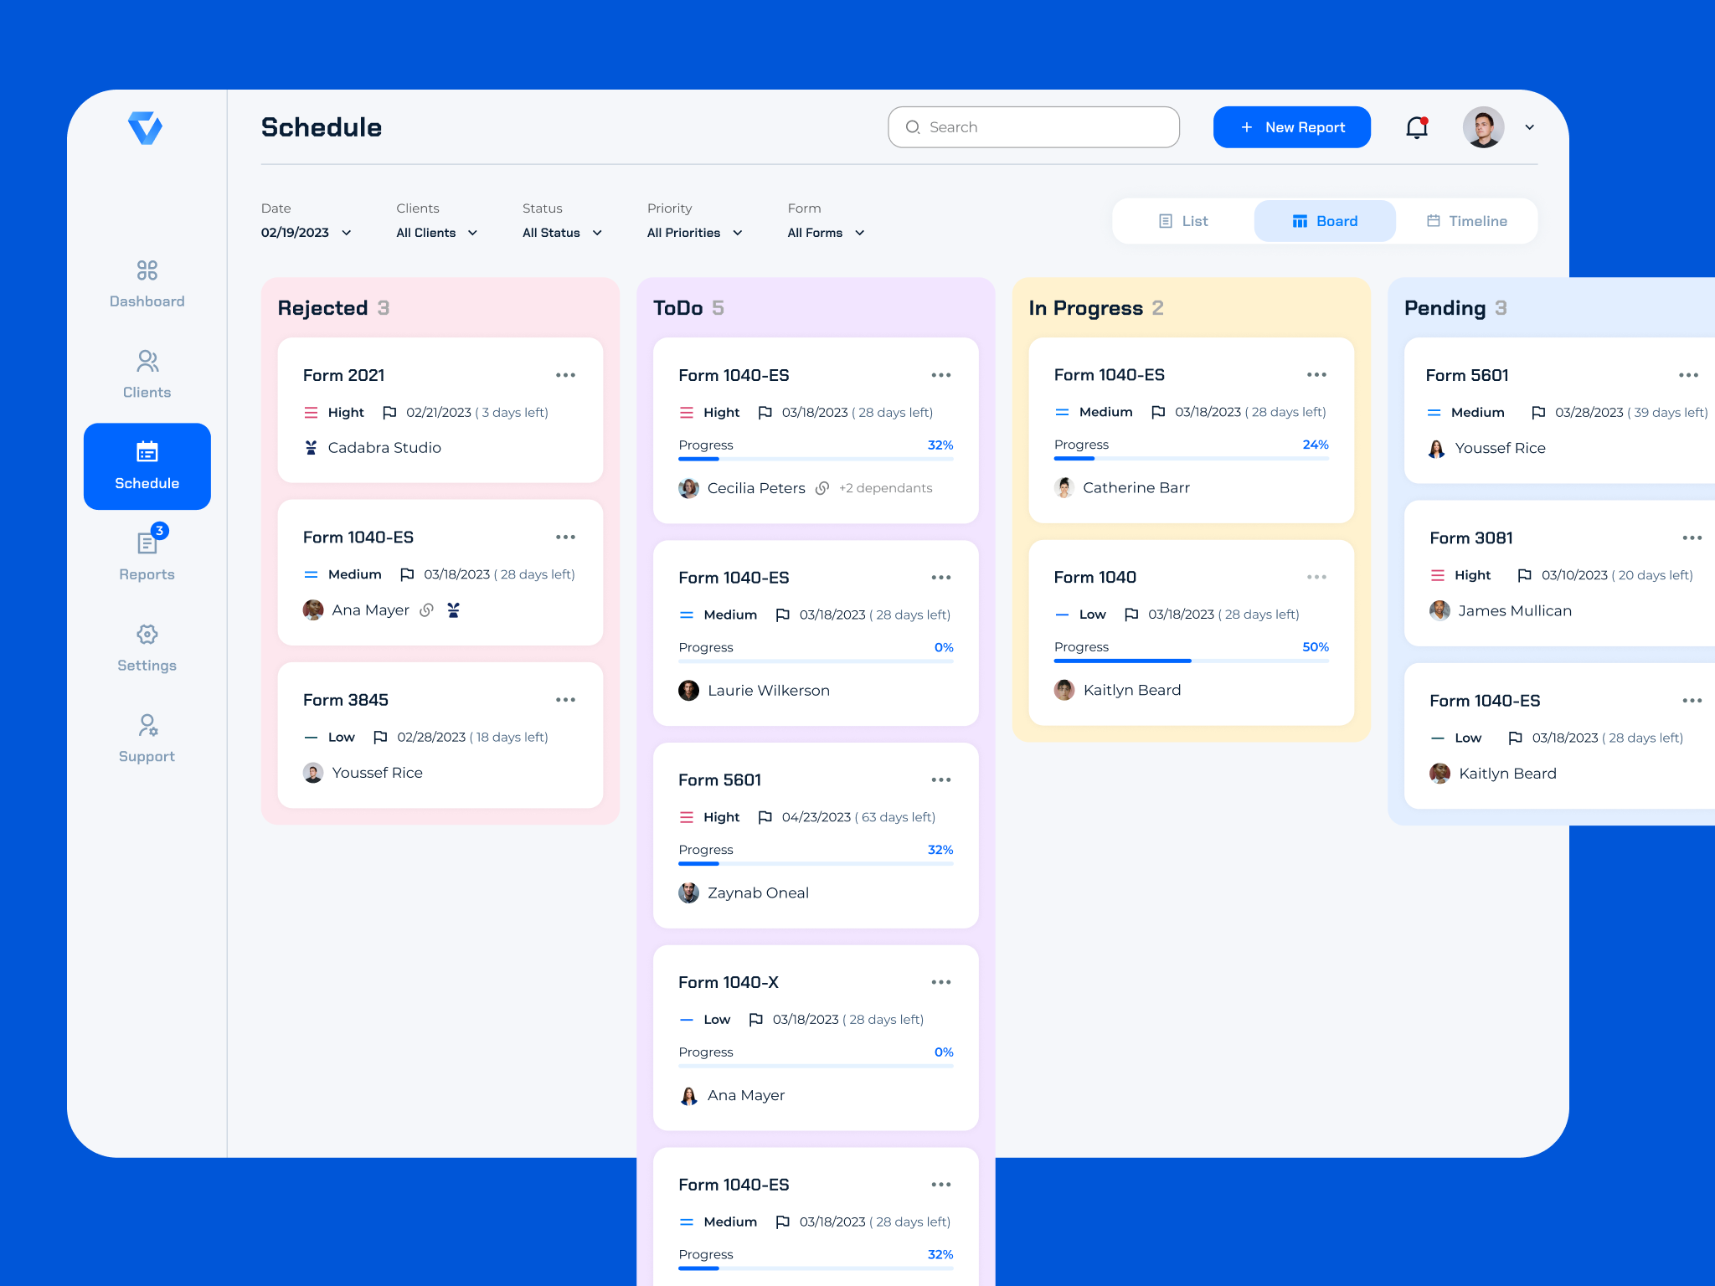Click inside the Search field
This screenshot has height=1286, width=1715.
tap(1033, 127)
